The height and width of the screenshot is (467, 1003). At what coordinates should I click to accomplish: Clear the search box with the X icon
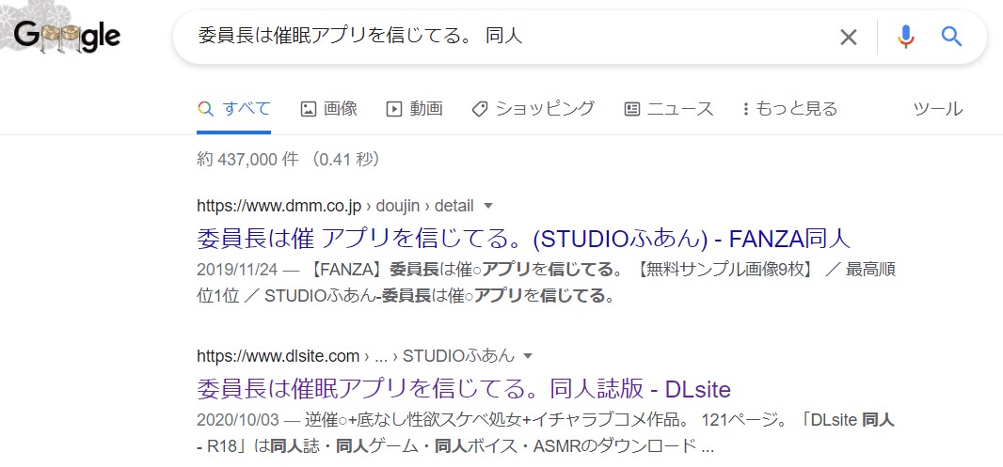(848, 37)
